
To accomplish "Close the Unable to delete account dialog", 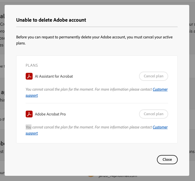I will tap(167, 160).
